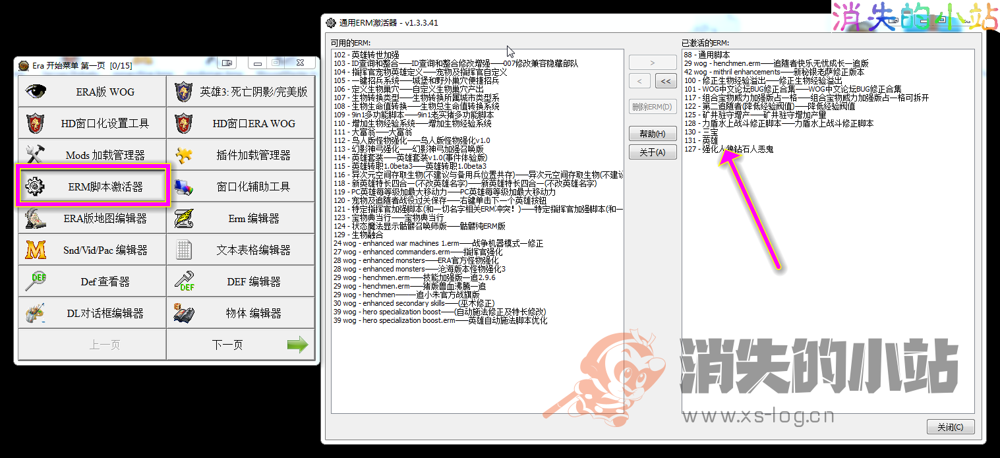Select row 115 - 英雄转职1.0beta3

478,166
